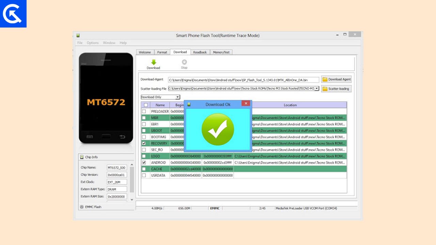Click the Chip Info panel icon
The image size is (436, 245).
pos(82,157)
